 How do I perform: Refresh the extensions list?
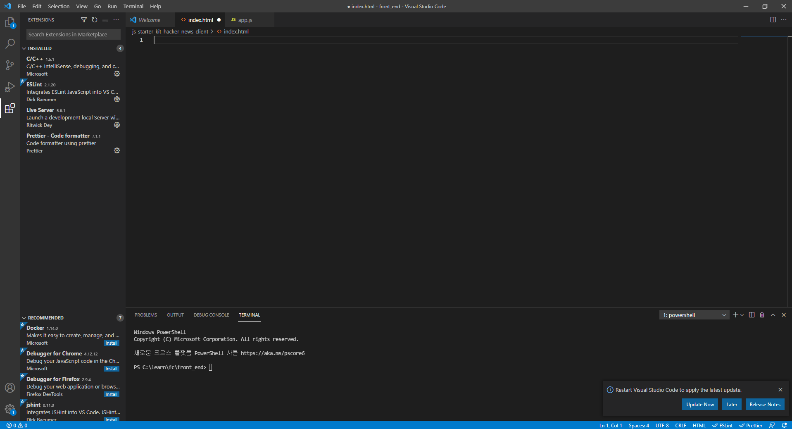tap(95, 20)
